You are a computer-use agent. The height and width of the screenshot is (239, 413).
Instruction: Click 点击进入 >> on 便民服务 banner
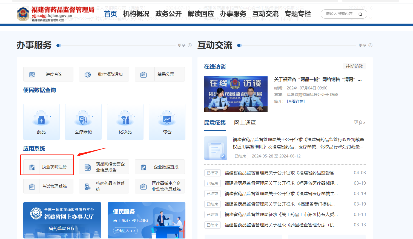[125, 231]
